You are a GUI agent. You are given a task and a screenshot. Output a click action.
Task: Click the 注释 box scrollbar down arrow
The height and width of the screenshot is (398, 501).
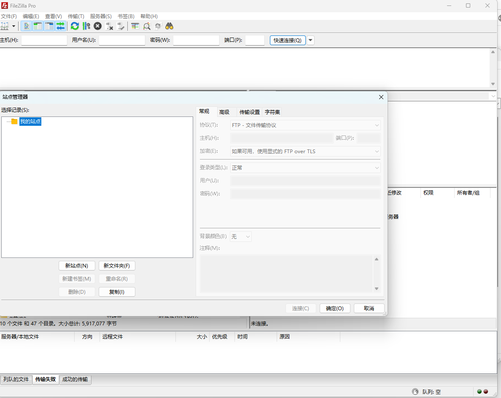click(377, 289)
